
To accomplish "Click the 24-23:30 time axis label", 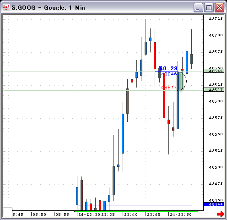I will [89, 214].
